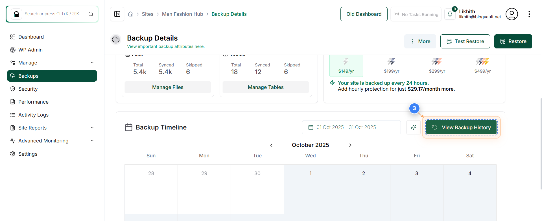The width and height of the screenshot is (542, 221).
Task: Go to home via breadcrumb house icon
Action: (131, 14)
